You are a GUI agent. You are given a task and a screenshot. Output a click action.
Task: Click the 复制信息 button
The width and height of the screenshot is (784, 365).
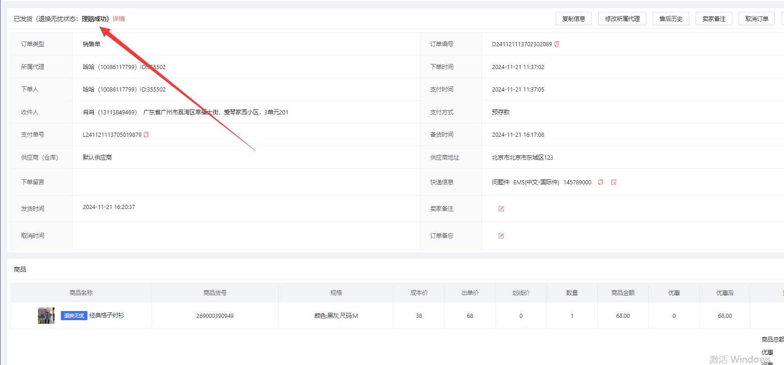click(573, 19)
